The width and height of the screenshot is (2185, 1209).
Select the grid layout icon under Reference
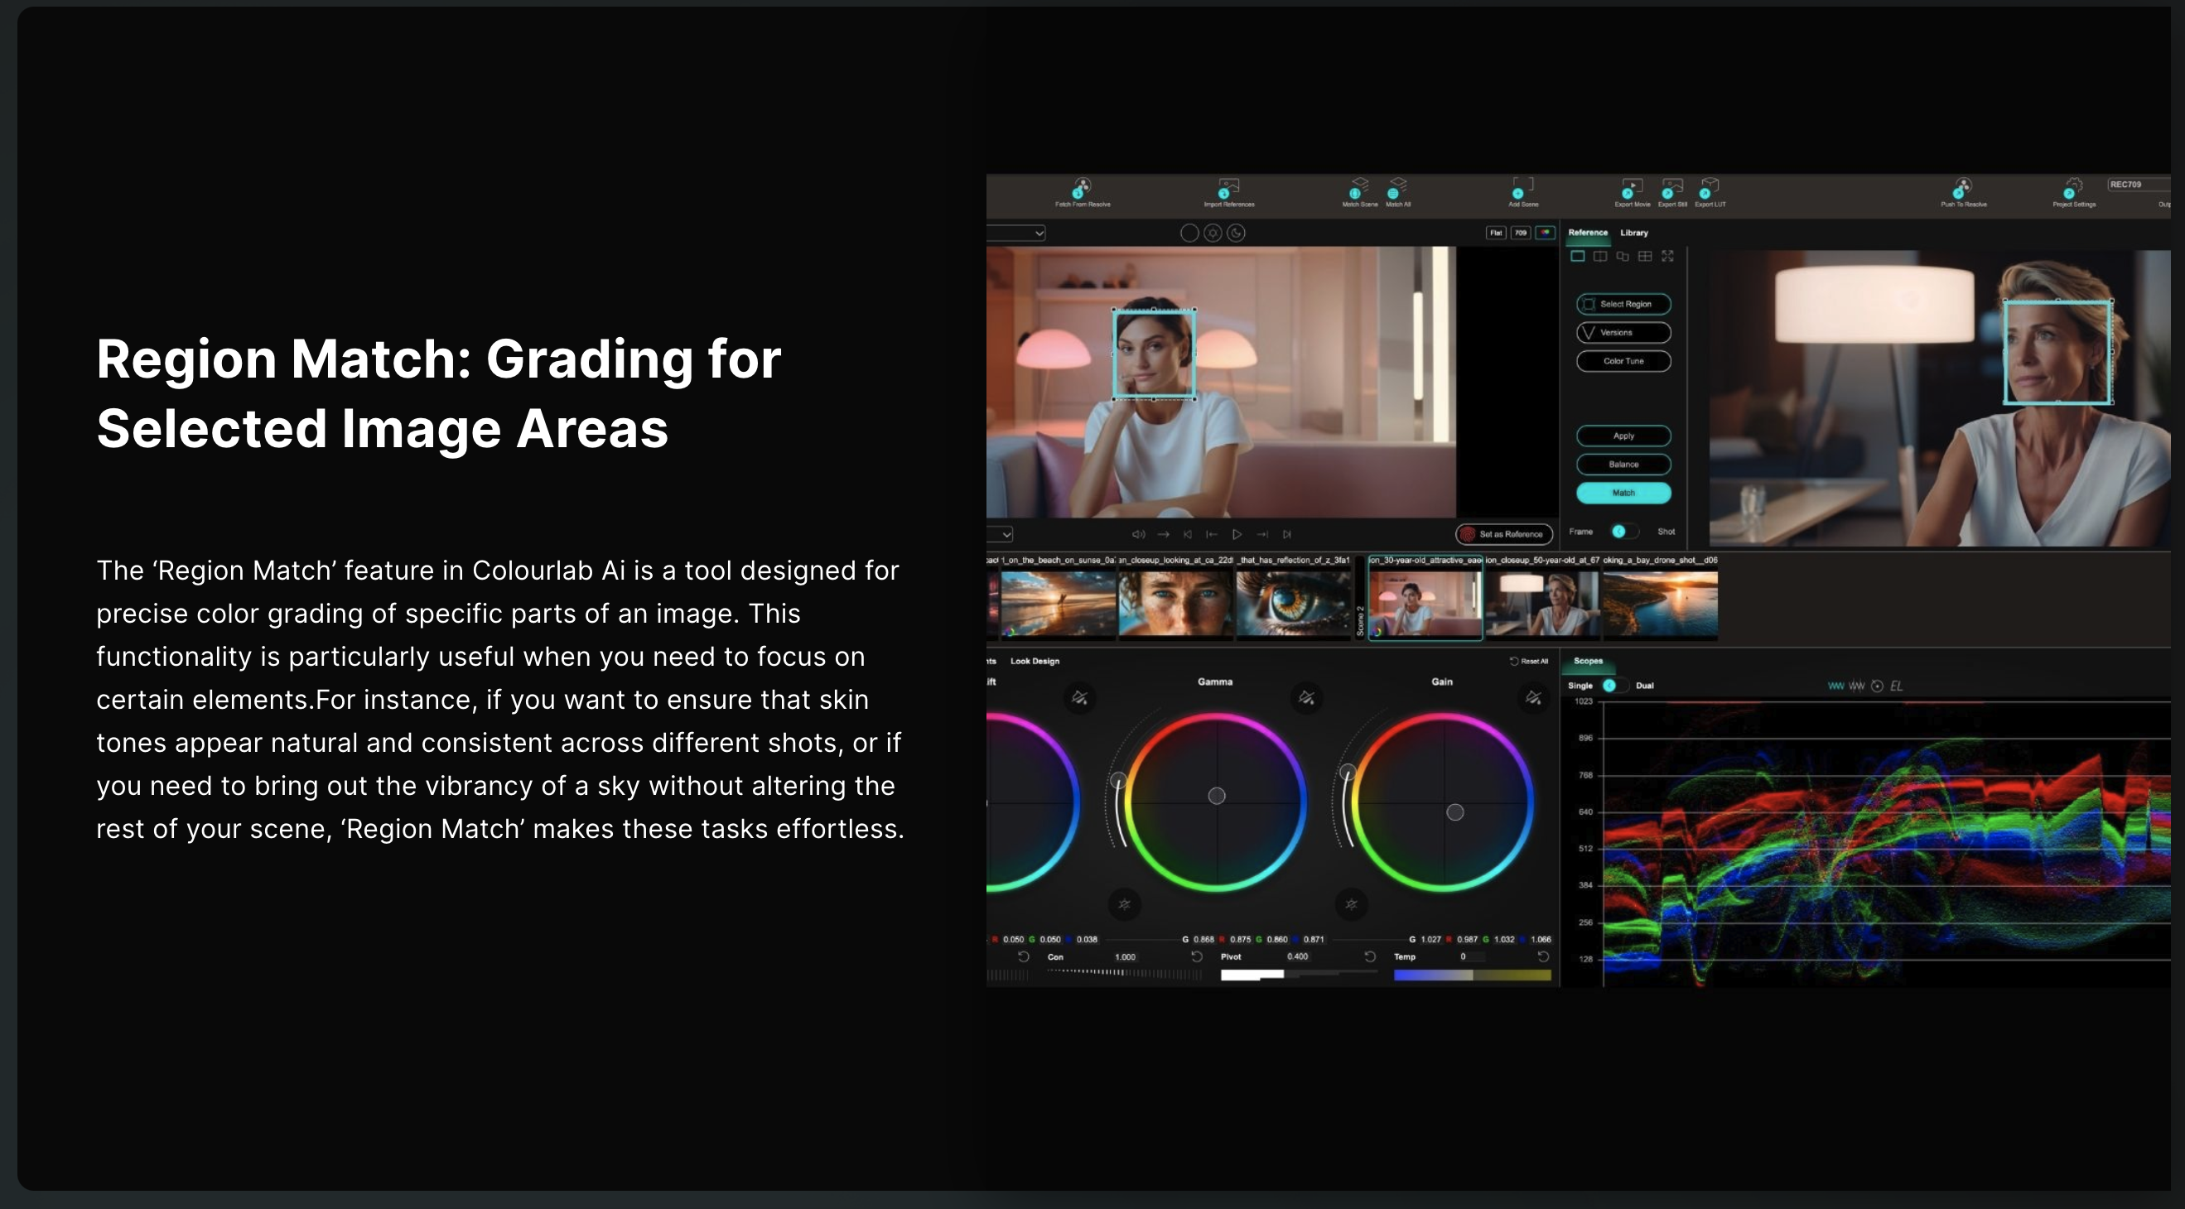pos(1645,256)
